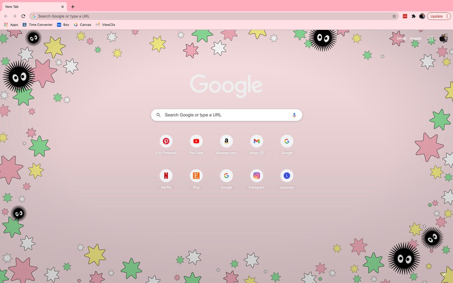Open the Google apps grid
The image size is (453, 283).
point(431,38)
